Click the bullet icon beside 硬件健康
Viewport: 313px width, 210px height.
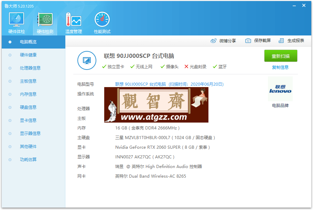[x=10, y=55]
